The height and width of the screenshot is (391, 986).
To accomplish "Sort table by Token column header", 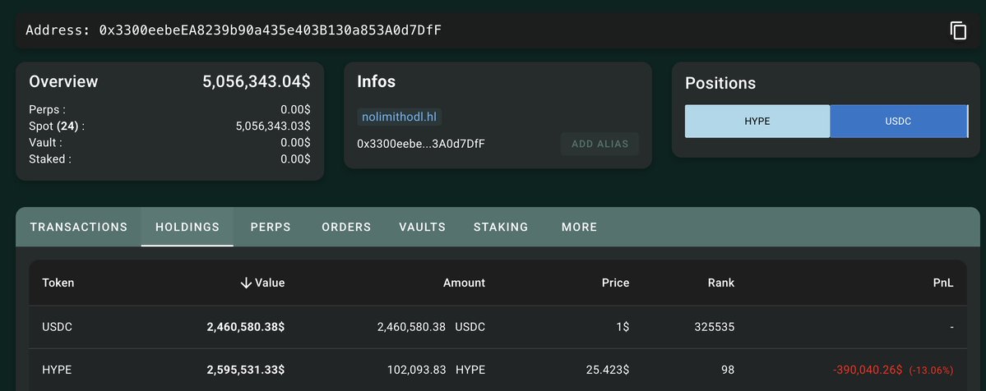I will 58,283.
